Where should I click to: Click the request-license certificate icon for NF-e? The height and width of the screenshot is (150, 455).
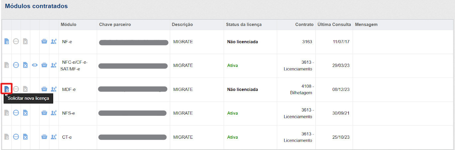(7, 41)
